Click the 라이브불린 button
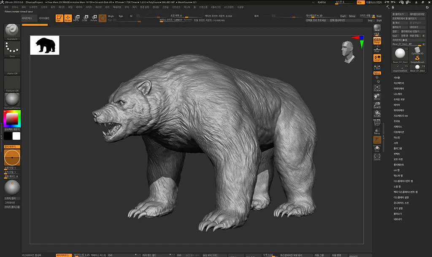 pos(44,18)
